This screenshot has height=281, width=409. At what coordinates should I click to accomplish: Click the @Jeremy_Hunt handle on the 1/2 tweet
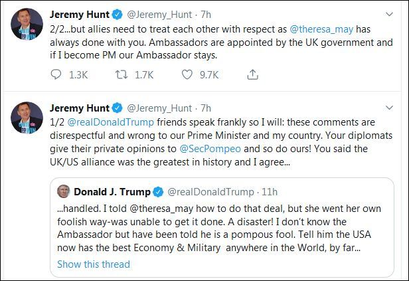tap(159, 107)
